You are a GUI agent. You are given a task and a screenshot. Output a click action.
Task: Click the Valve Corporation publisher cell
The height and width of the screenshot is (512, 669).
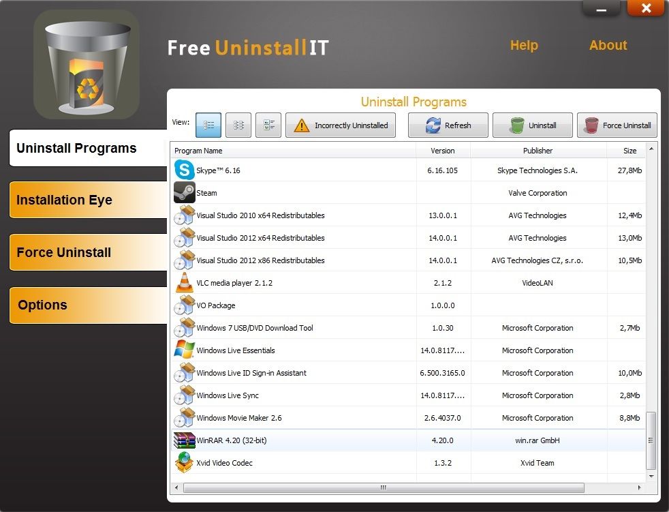(x=538, y=193)
